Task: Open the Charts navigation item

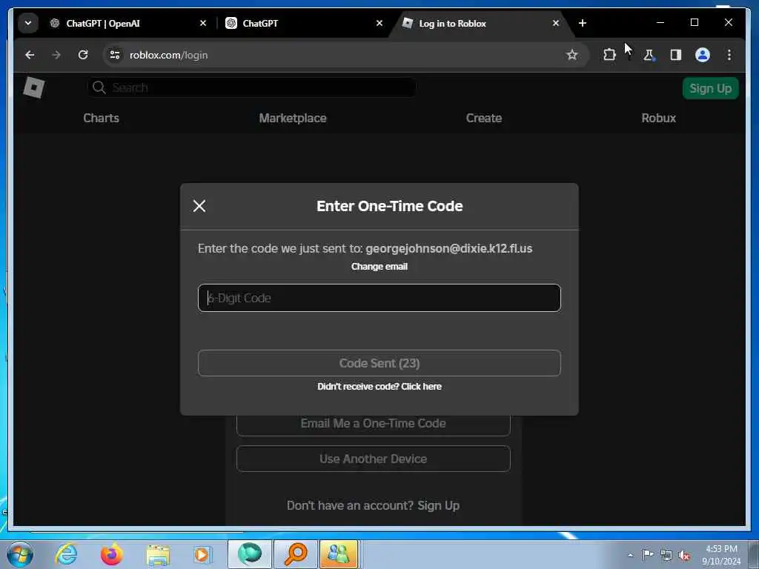Action: tap(101, 118)
